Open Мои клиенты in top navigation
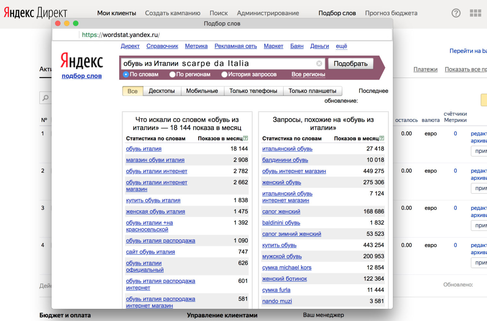The image size is (487, 321). [x=117, y=13]
